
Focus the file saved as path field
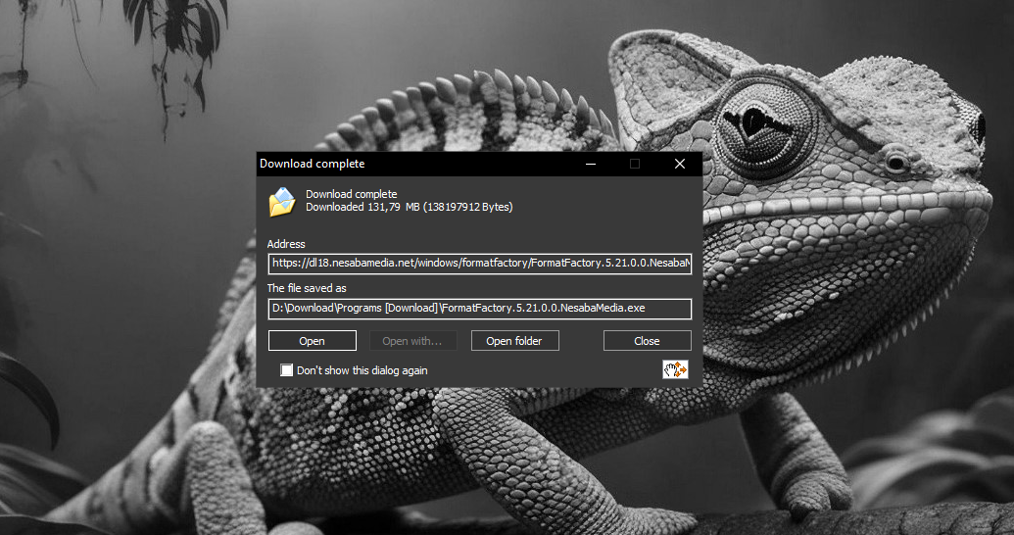pos(480,308)
